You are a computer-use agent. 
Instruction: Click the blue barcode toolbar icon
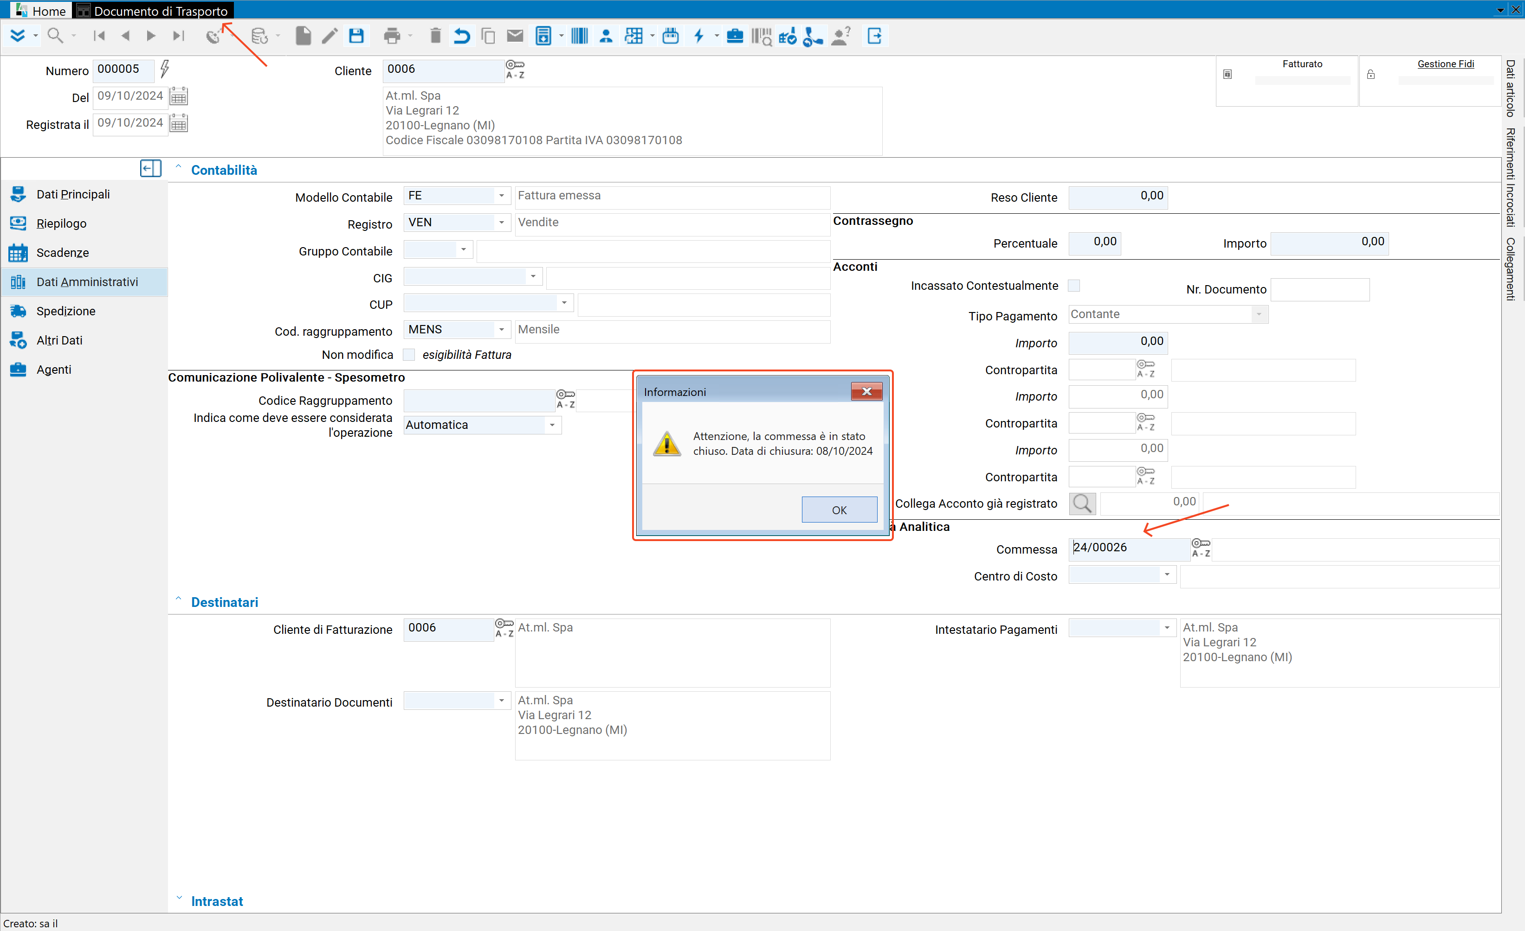click(579, 36)
